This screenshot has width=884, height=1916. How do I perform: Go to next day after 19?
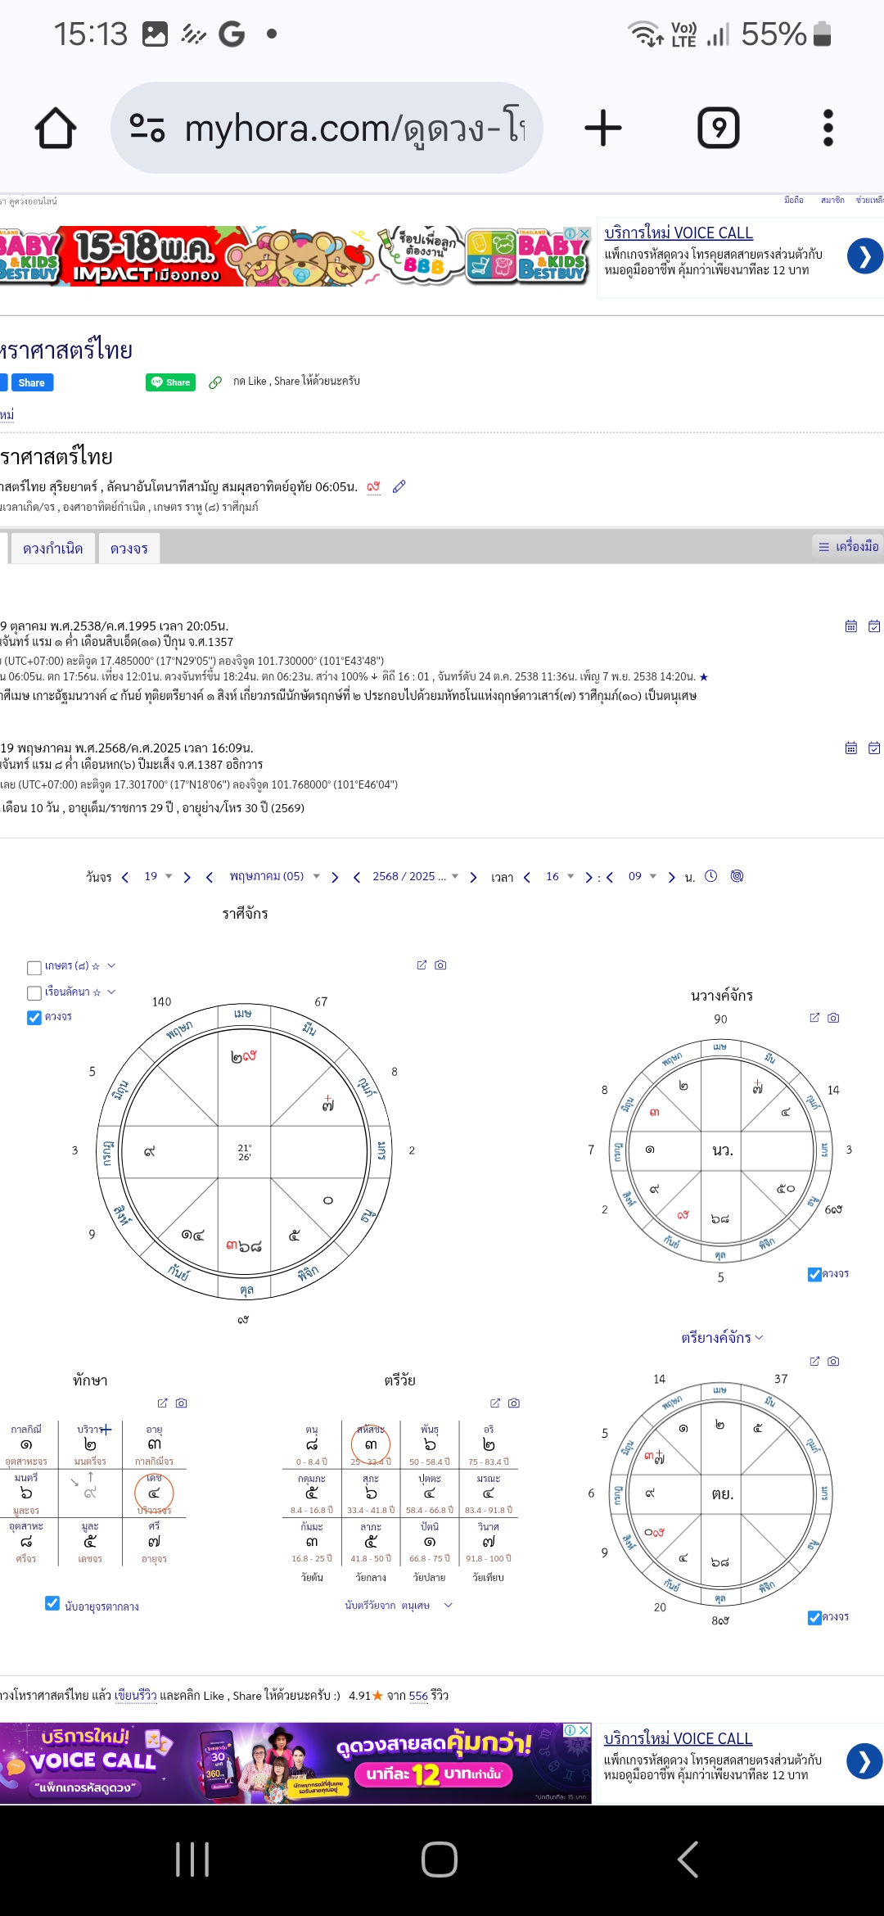pyautogui.click(x=187, y=877)
